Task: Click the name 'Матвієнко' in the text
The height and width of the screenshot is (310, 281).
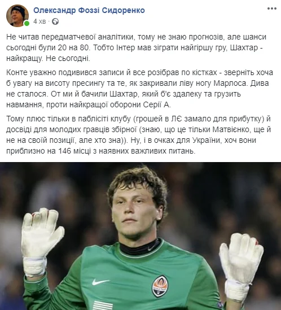Action: 232,129
